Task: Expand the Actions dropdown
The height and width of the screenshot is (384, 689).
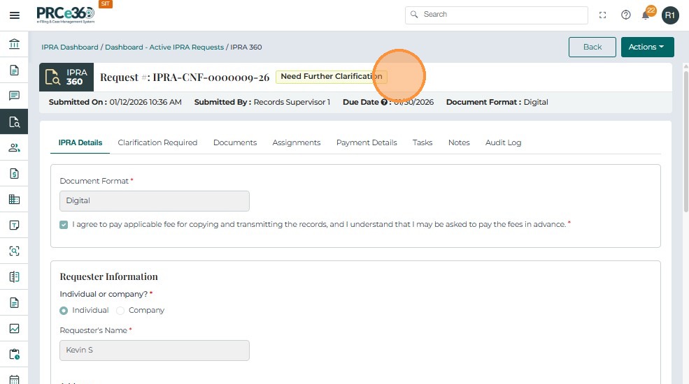Action: 647,47
